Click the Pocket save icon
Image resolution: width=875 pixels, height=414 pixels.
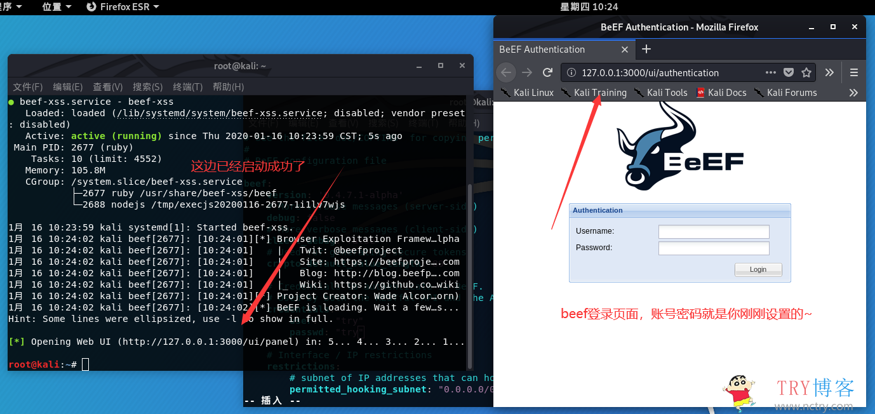click(x=789, y=72)
